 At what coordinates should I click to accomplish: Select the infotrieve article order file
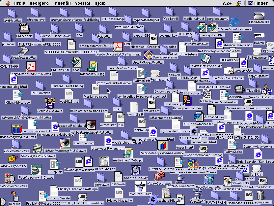click(114, 76)
